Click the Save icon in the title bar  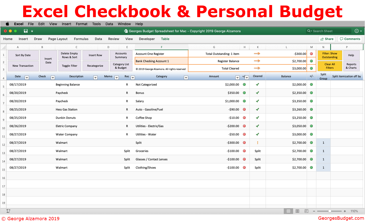(x=25, y=31)
